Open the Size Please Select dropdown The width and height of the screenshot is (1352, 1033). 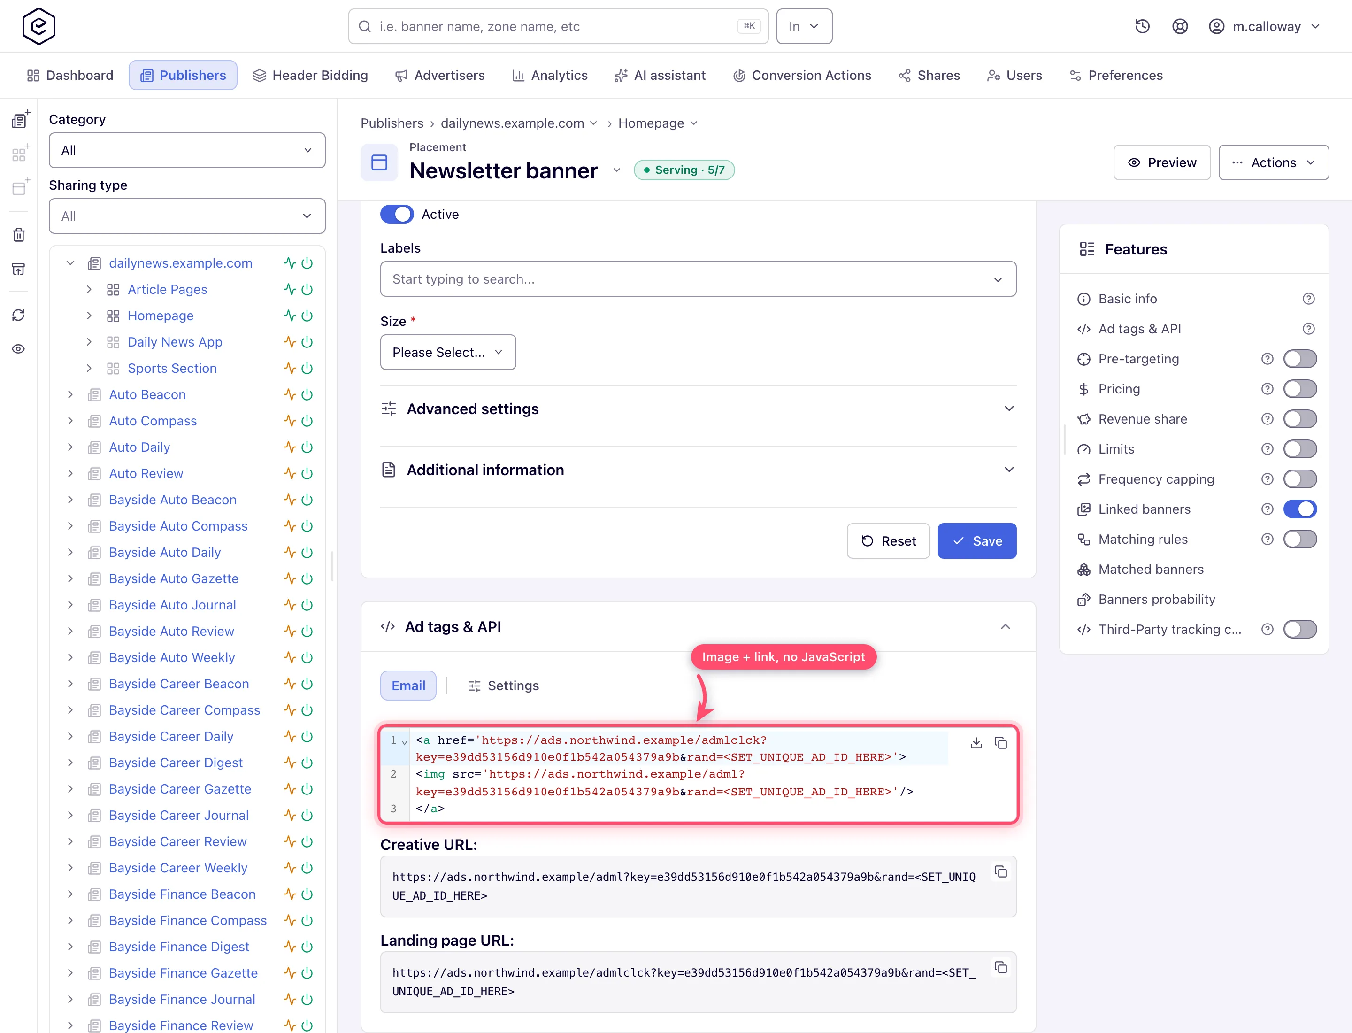[x=447, y=352]
